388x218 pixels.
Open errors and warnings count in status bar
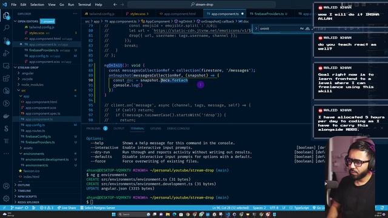pos(47,208)
